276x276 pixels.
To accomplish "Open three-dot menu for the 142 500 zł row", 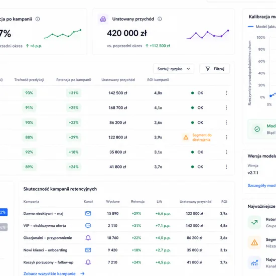I will click(226, 93).
